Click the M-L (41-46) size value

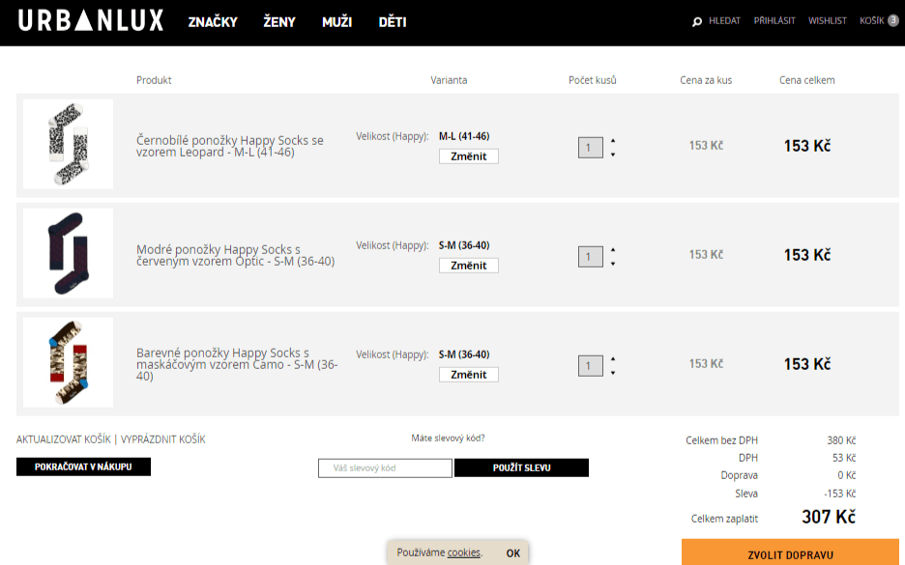[464, 136]
